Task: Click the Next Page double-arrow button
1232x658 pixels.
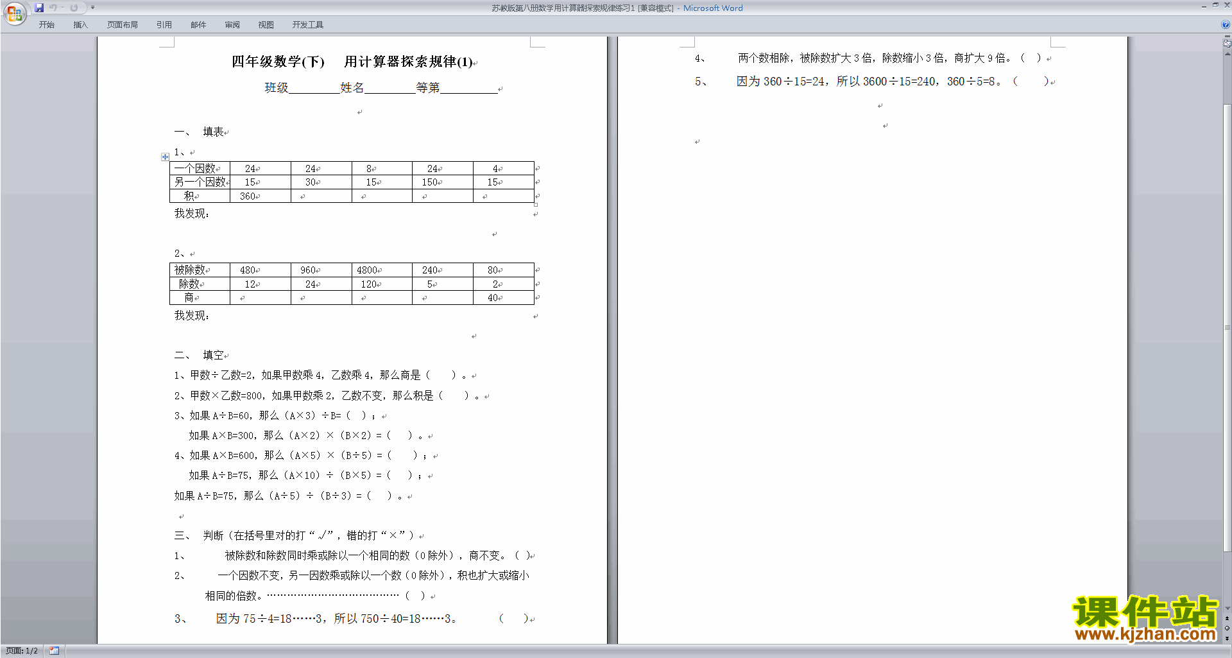Action: pos(1227,638)
